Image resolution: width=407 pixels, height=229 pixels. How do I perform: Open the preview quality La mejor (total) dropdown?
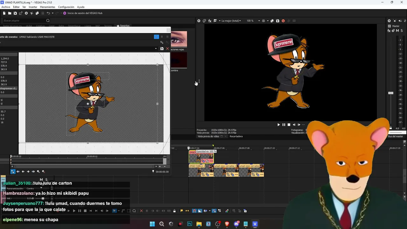point(231,21)
